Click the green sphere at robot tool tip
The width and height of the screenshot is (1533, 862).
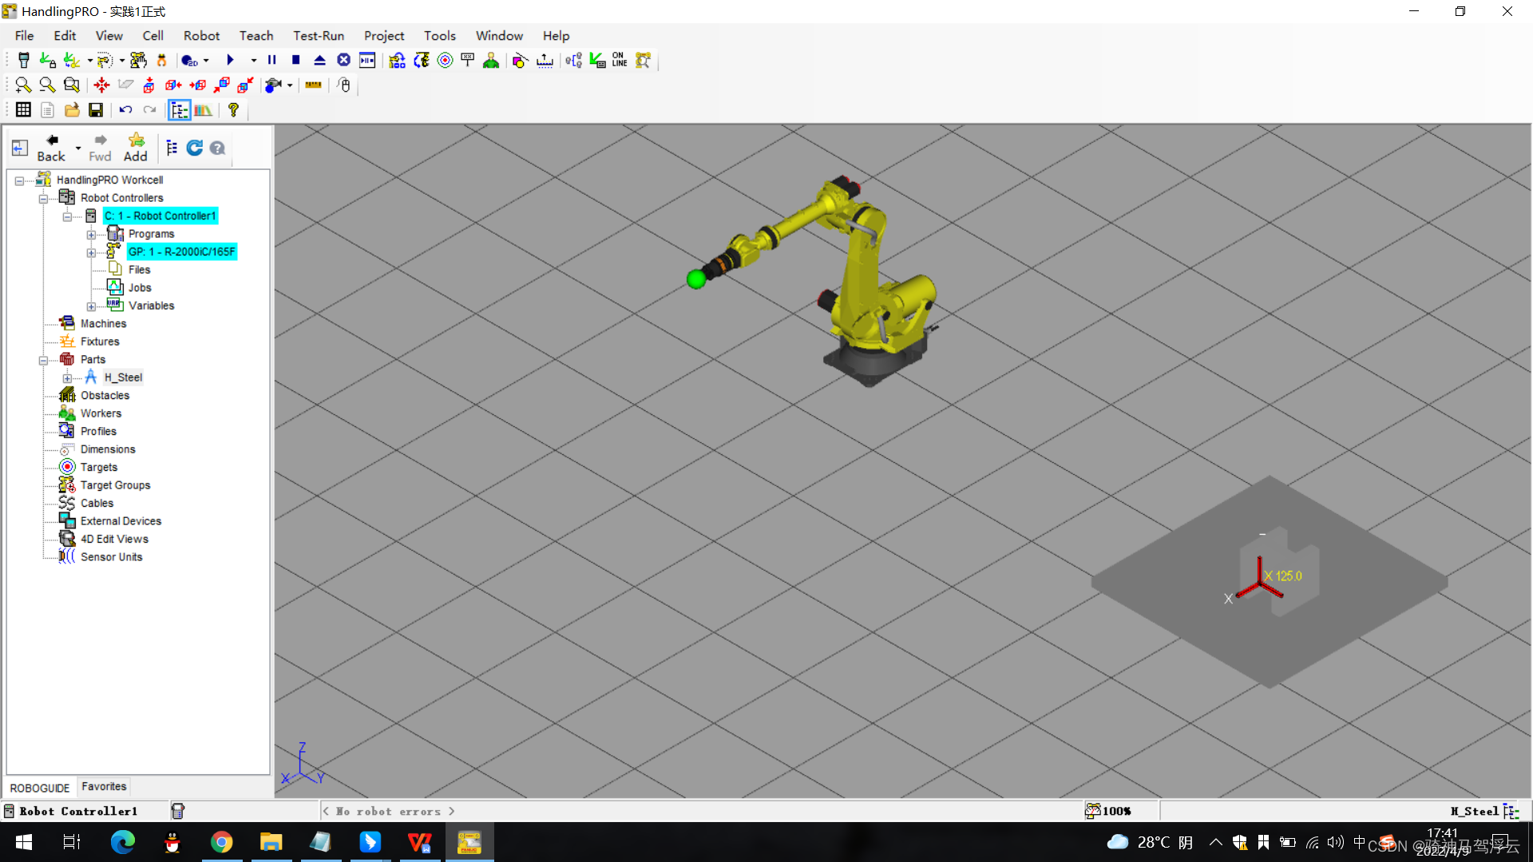click(x=696, y=279)
